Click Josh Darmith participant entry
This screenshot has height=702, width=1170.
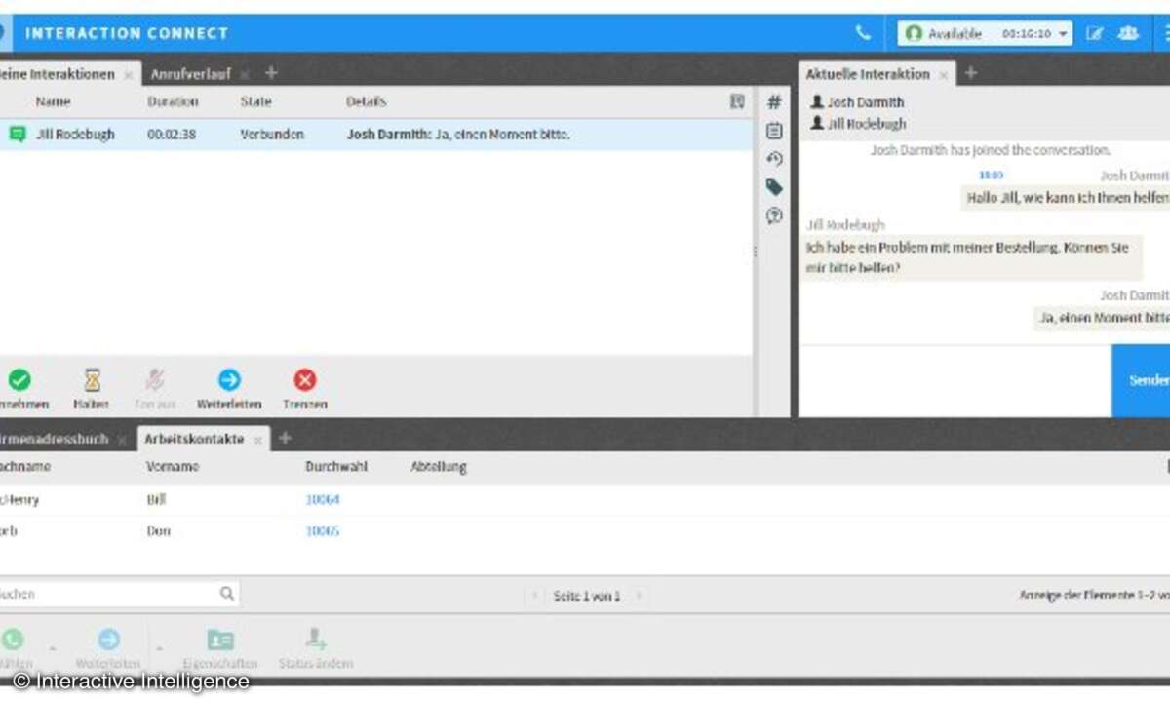[857, 102]
